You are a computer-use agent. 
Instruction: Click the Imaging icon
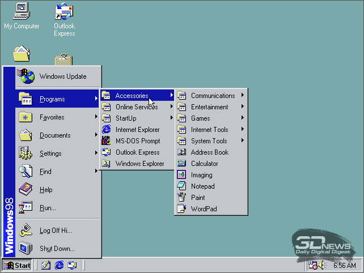click(181, 174)
